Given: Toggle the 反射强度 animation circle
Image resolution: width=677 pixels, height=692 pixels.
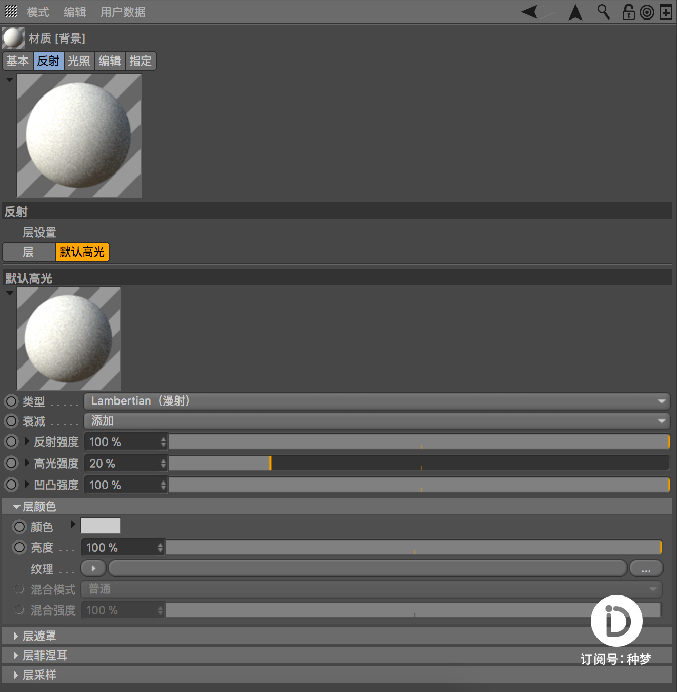Looking at the screenshot, I should point(11,441).
